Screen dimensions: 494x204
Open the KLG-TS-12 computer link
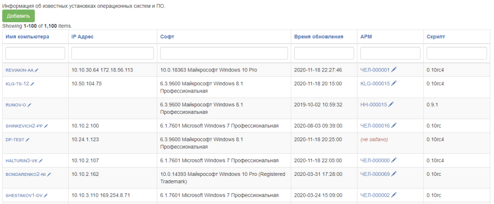17,84
